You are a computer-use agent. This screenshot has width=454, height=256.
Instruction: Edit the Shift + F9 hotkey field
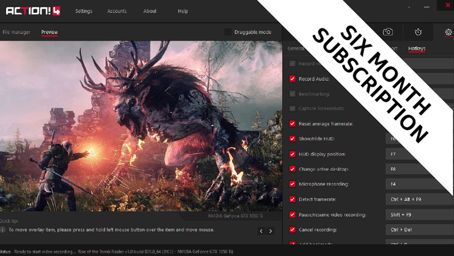pos(419,215)
